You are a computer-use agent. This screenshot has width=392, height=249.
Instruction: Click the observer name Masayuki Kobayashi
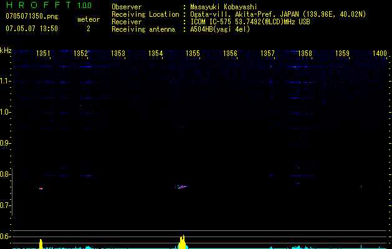(224, 7)
